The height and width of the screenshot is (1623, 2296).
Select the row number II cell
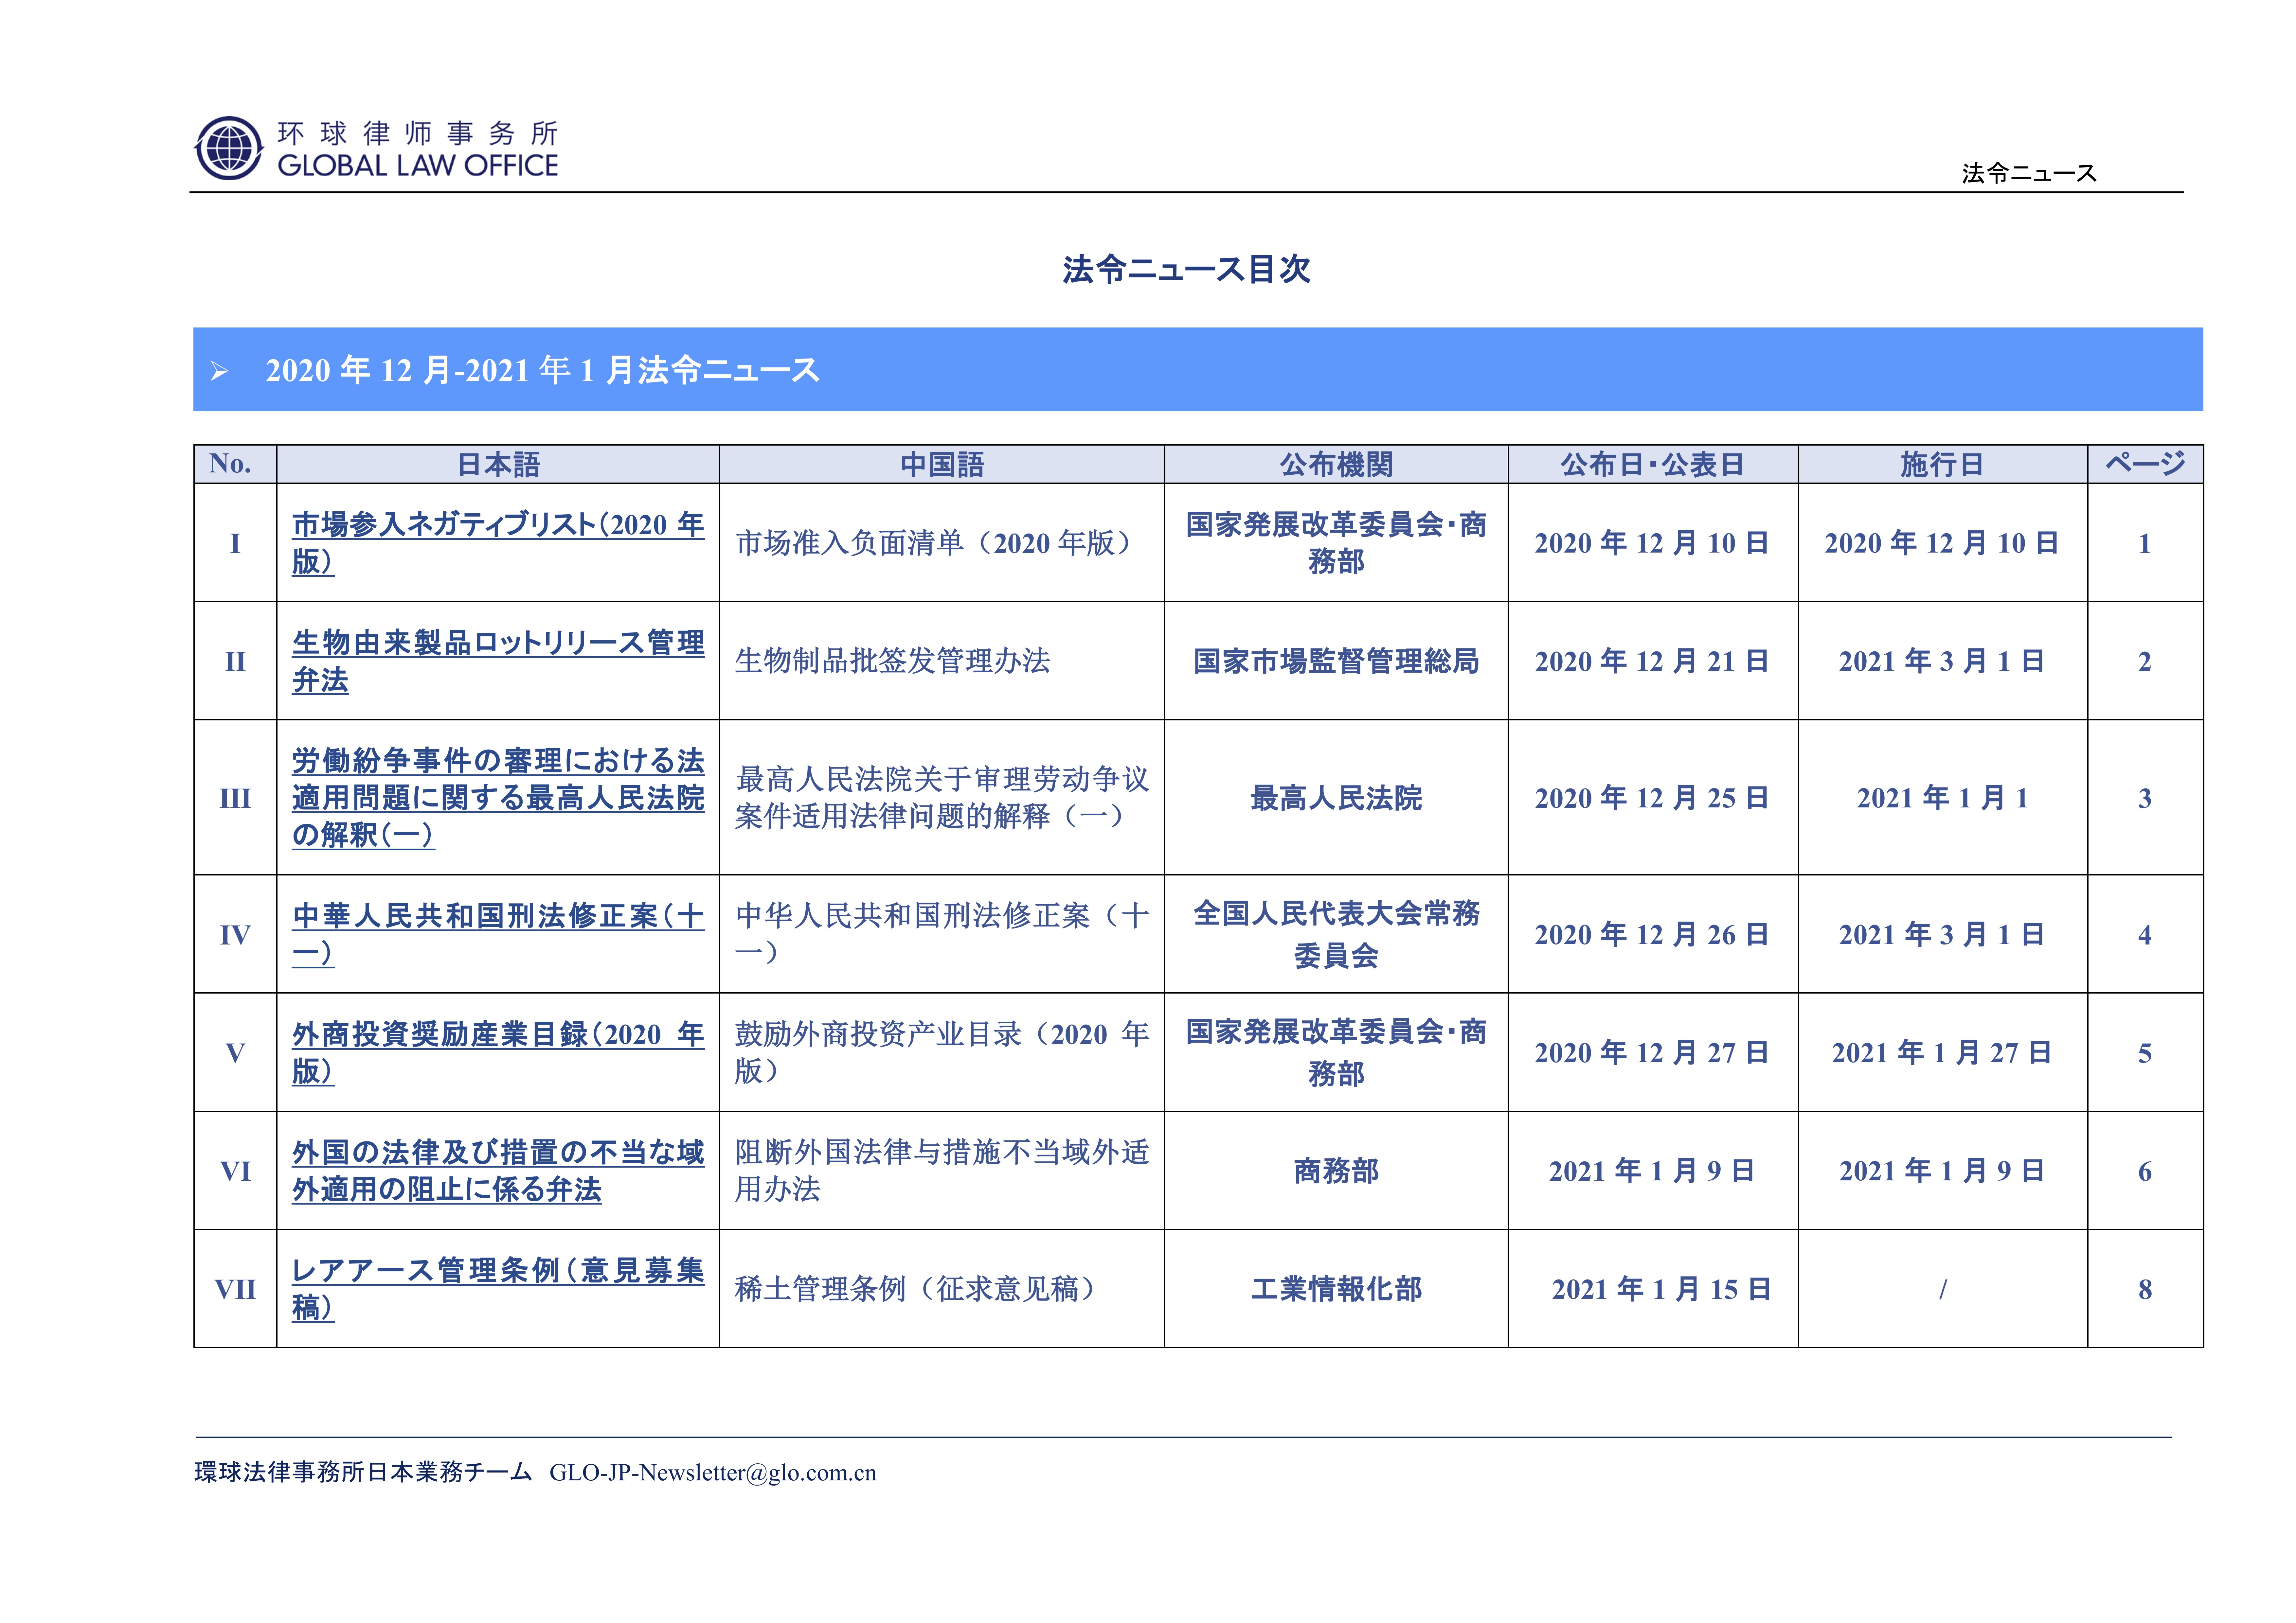point(235,661)
